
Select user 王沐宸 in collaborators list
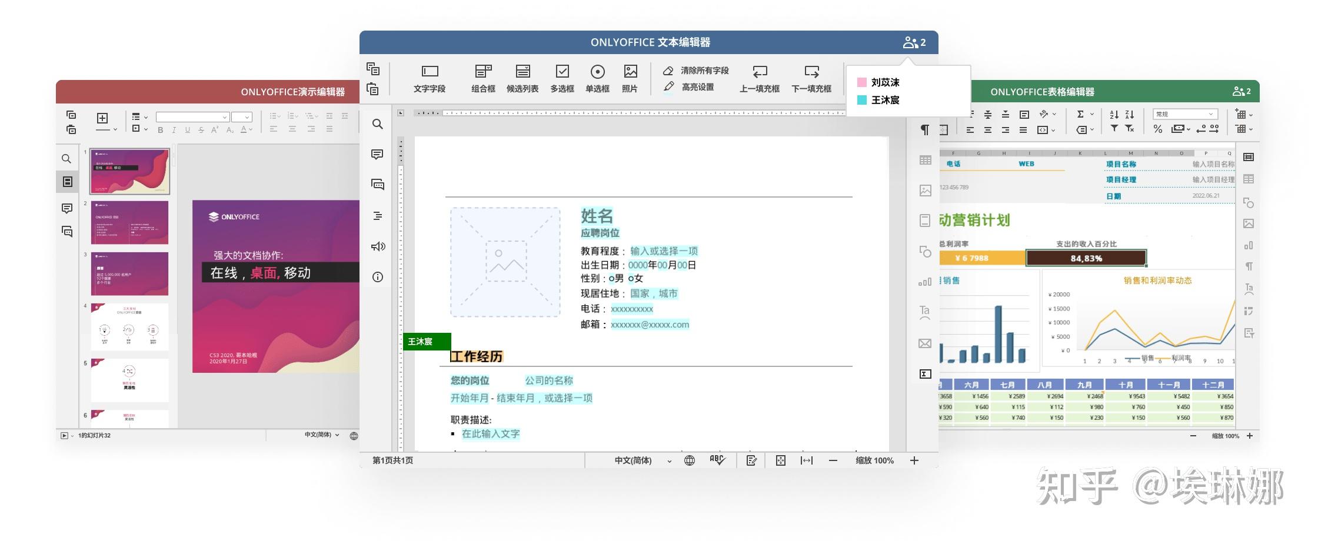tap(886, 100)
